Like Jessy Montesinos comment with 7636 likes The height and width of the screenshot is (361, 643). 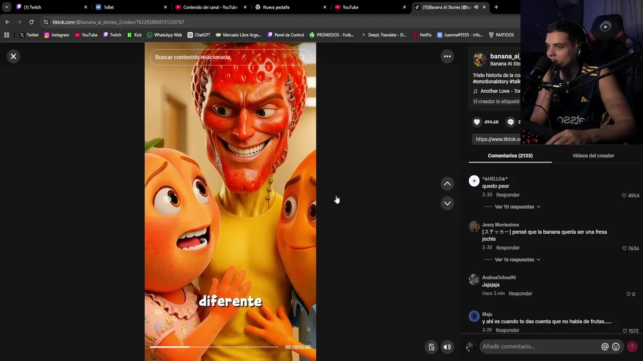point(624,248)
